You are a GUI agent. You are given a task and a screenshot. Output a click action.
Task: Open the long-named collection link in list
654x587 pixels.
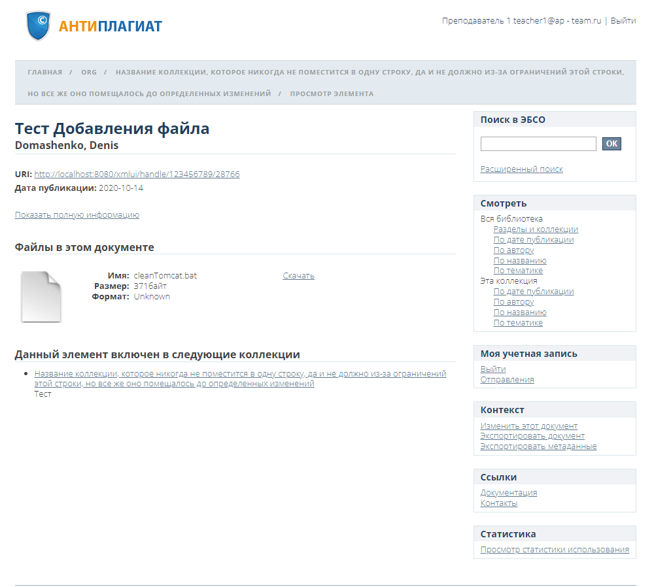(240, 374)
